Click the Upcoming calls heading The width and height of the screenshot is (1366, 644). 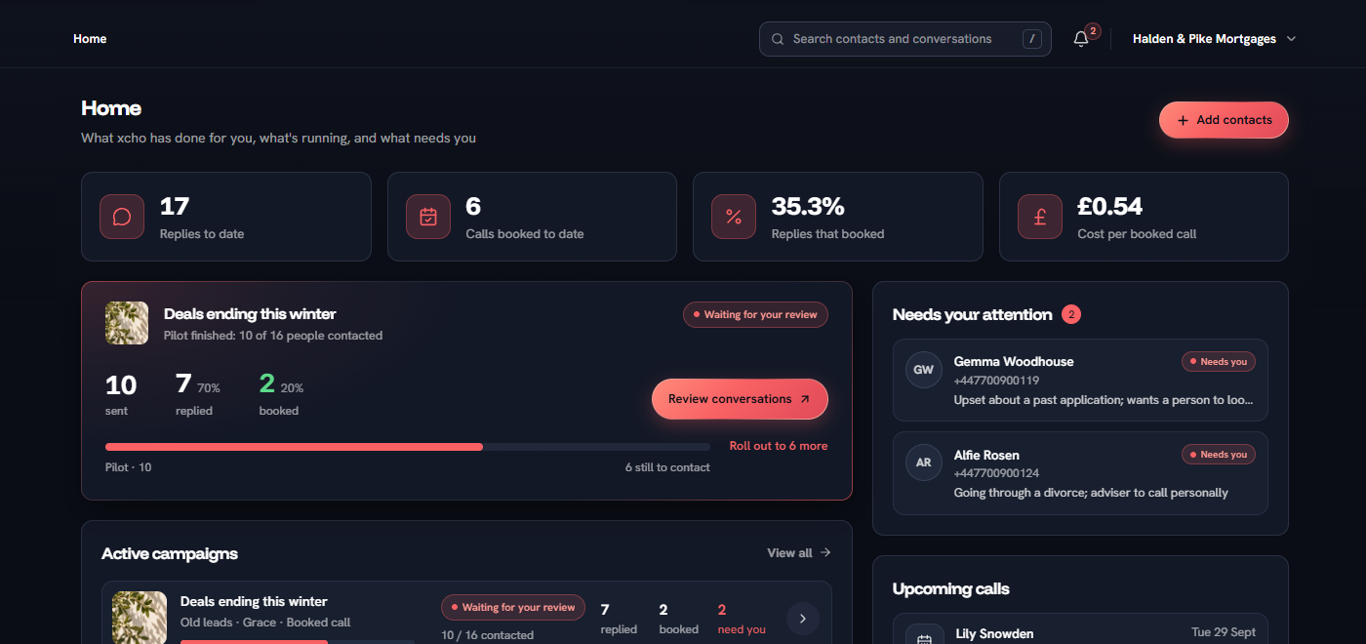click(951, 588)
